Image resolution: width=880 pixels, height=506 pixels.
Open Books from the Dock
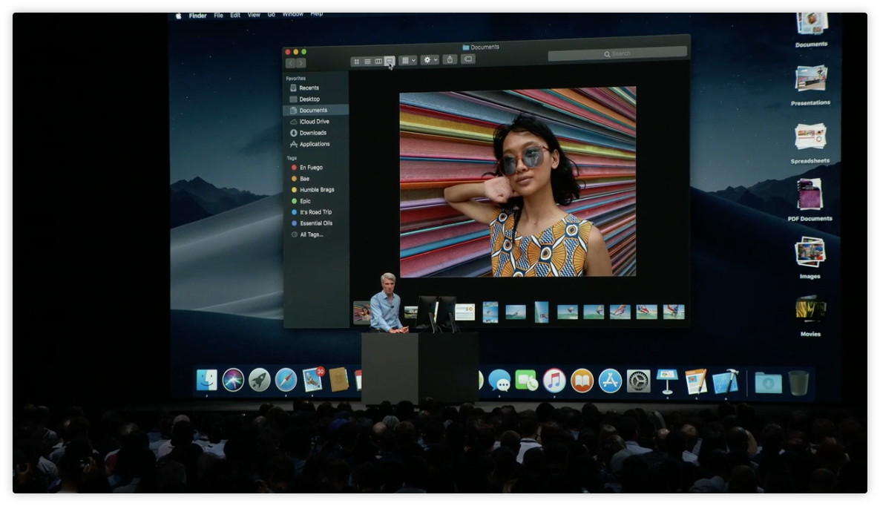pyautogui.click(x=582, y=381)
